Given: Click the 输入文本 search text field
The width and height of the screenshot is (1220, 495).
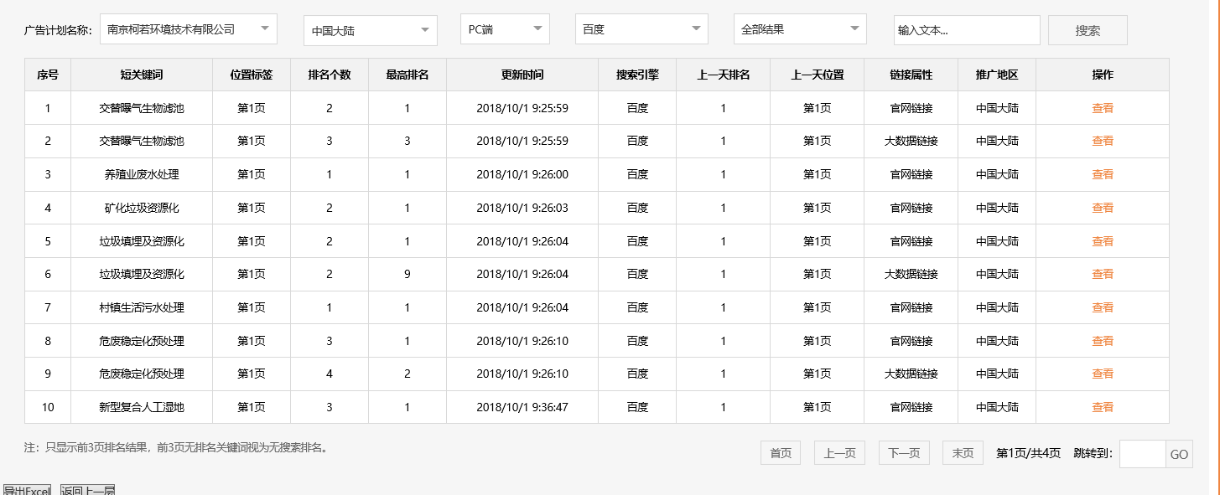Looking at the screenshot, I should pyautogui.click(x=966, y=29).
